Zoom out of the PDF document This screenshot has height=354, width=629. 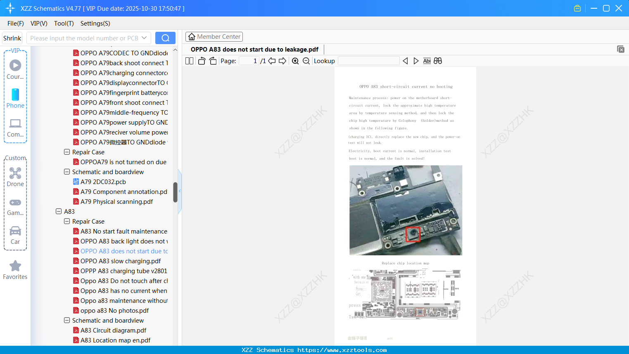point(306,61)
